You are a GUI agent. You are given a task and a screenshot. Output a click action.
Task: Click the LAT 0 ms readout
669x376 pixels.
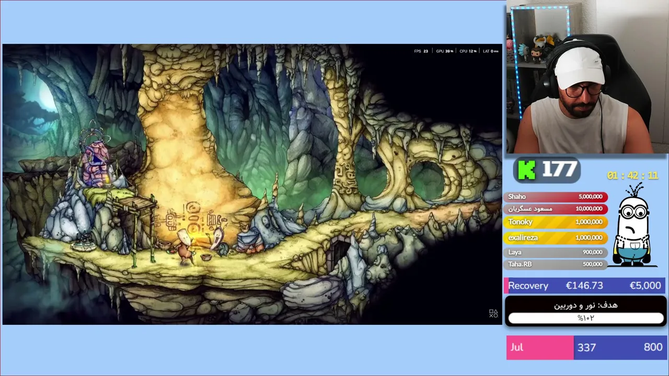[491, 51]
